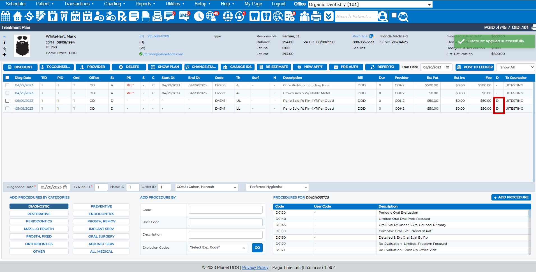The height and width of the screenshot is (272, 536).
Task: Open the Patient menu dropdown
Action: [x=45, y=4]
